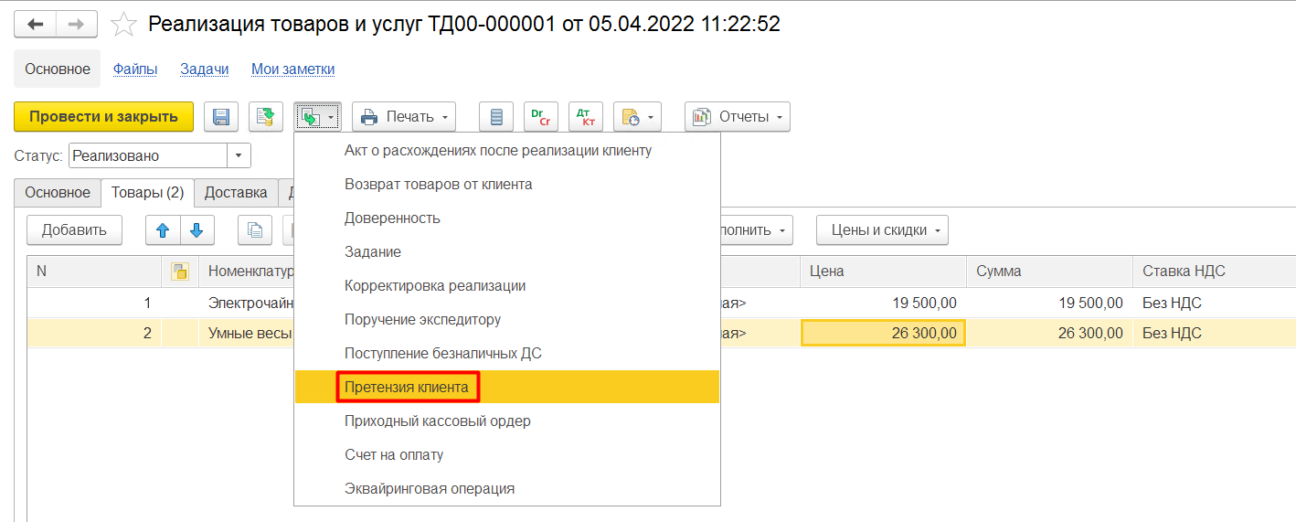Switch to the Основное document tab
This screenshot has width=1296, height=522.
tap(58, 192)
